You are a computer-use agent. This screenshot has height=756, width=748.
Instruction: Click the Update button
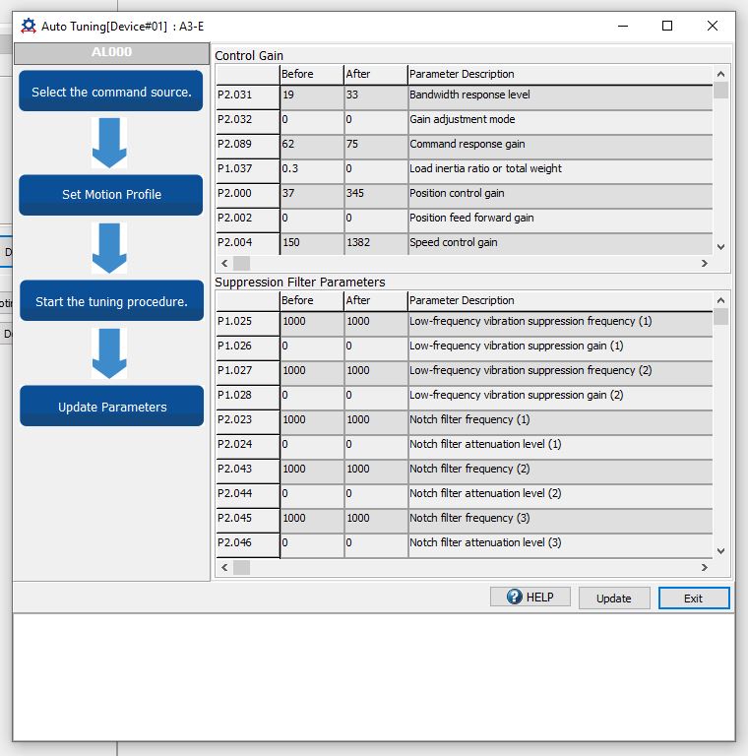(614, 598)
